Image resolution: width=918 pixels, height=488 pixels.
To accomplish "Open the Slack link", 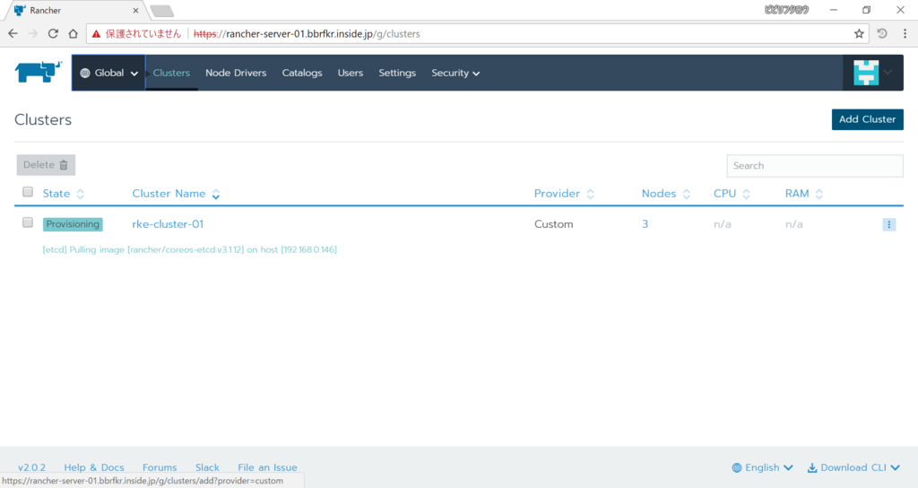I will coord(207,467).
